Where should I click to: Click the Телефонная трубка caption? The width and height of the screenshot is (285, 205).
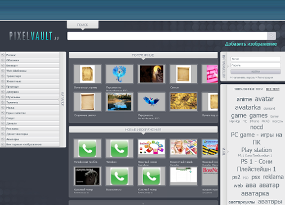click(x=86, y=162)
